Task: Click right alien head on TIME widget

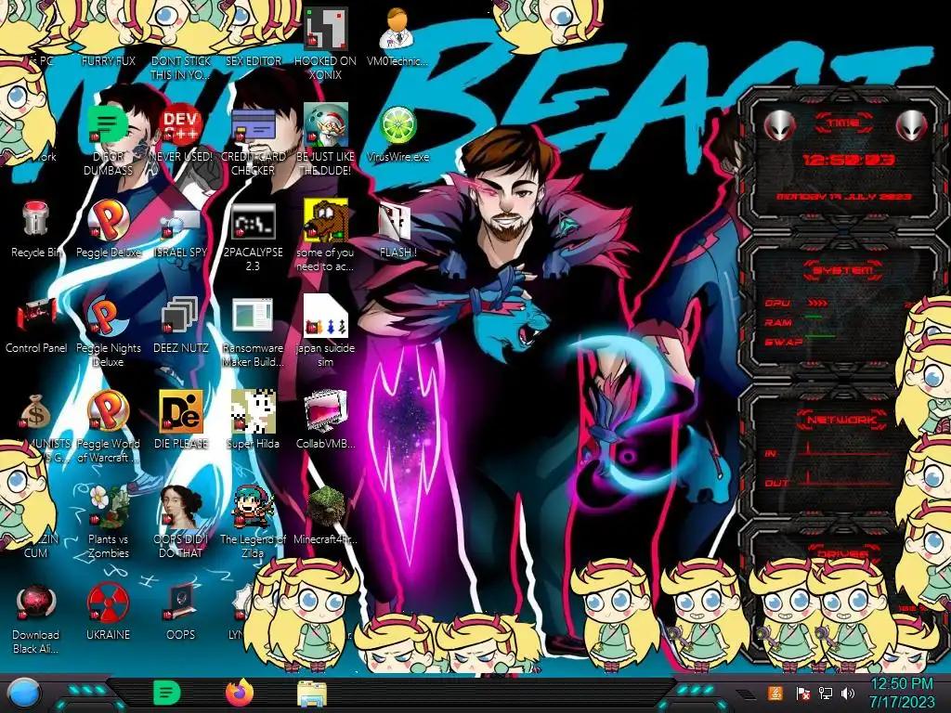Action: (912, 126)
